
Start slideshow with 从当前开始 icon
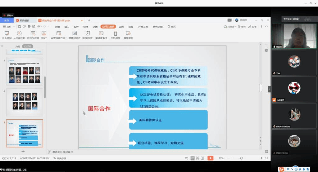click(19, 33)
